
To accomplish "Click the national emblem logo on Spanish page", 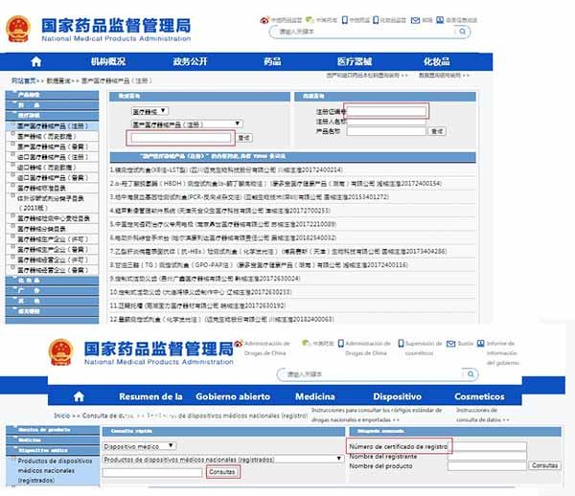I will [x=60, y=352].
